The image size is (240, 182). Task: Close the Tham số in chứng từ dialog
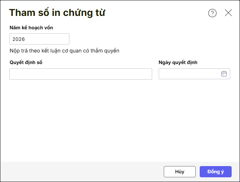click(x=228, y=13)
